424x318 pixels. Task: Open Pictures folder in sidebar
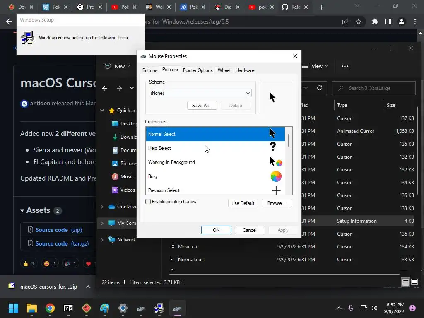[124, 163]
